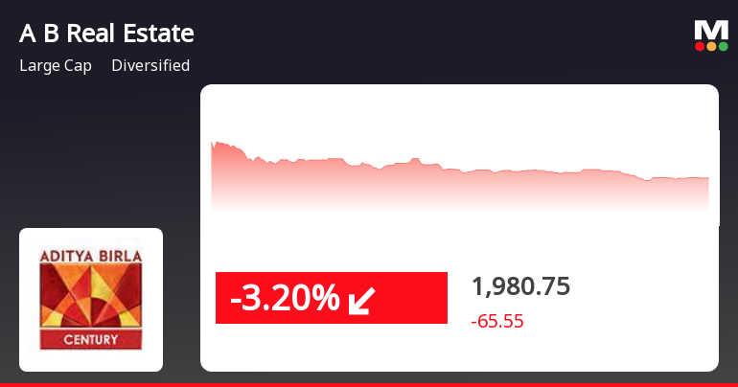The width and height of the screenshot is (738, 387).
Task: Click the red strip along the bottom edge
Action: (x=369, y=384)
